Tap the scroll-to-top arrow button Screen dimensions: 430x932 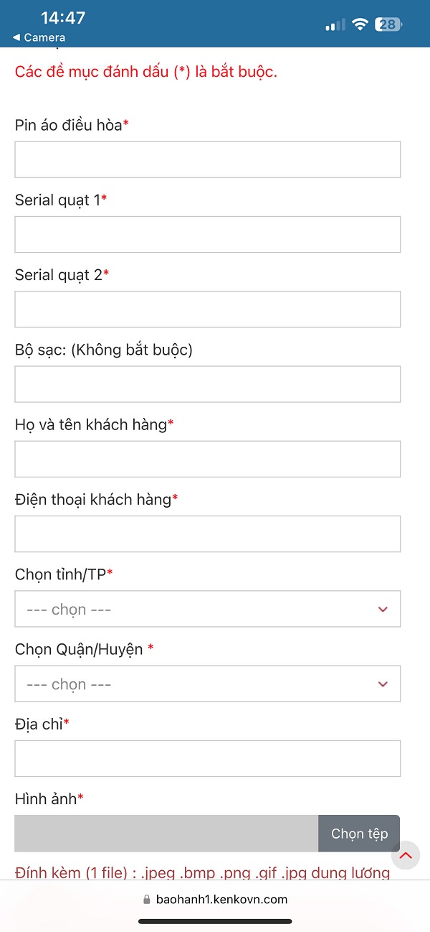click(405, 855)
